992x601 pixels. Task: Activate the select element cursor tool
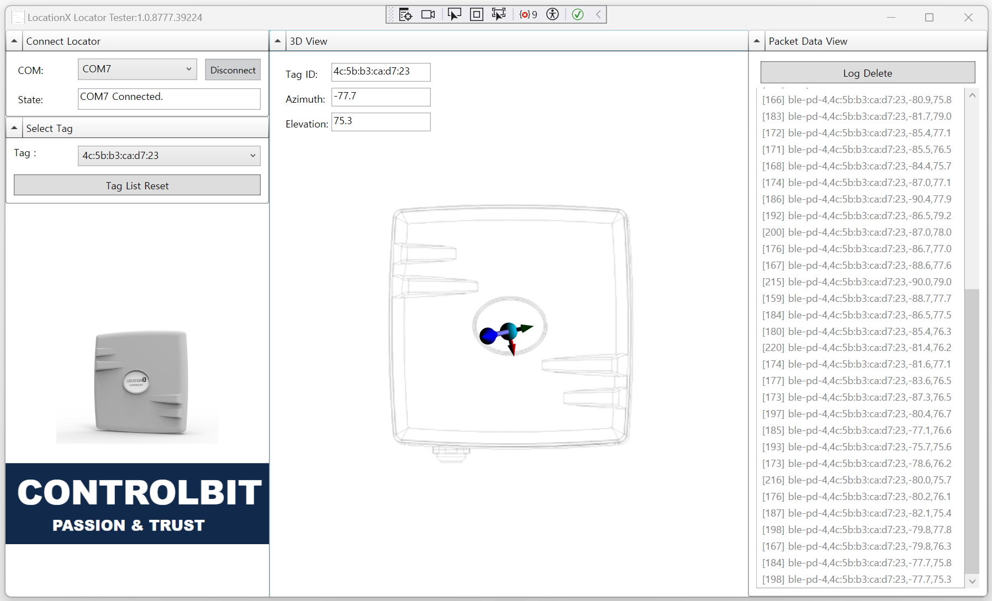point(454,15)
